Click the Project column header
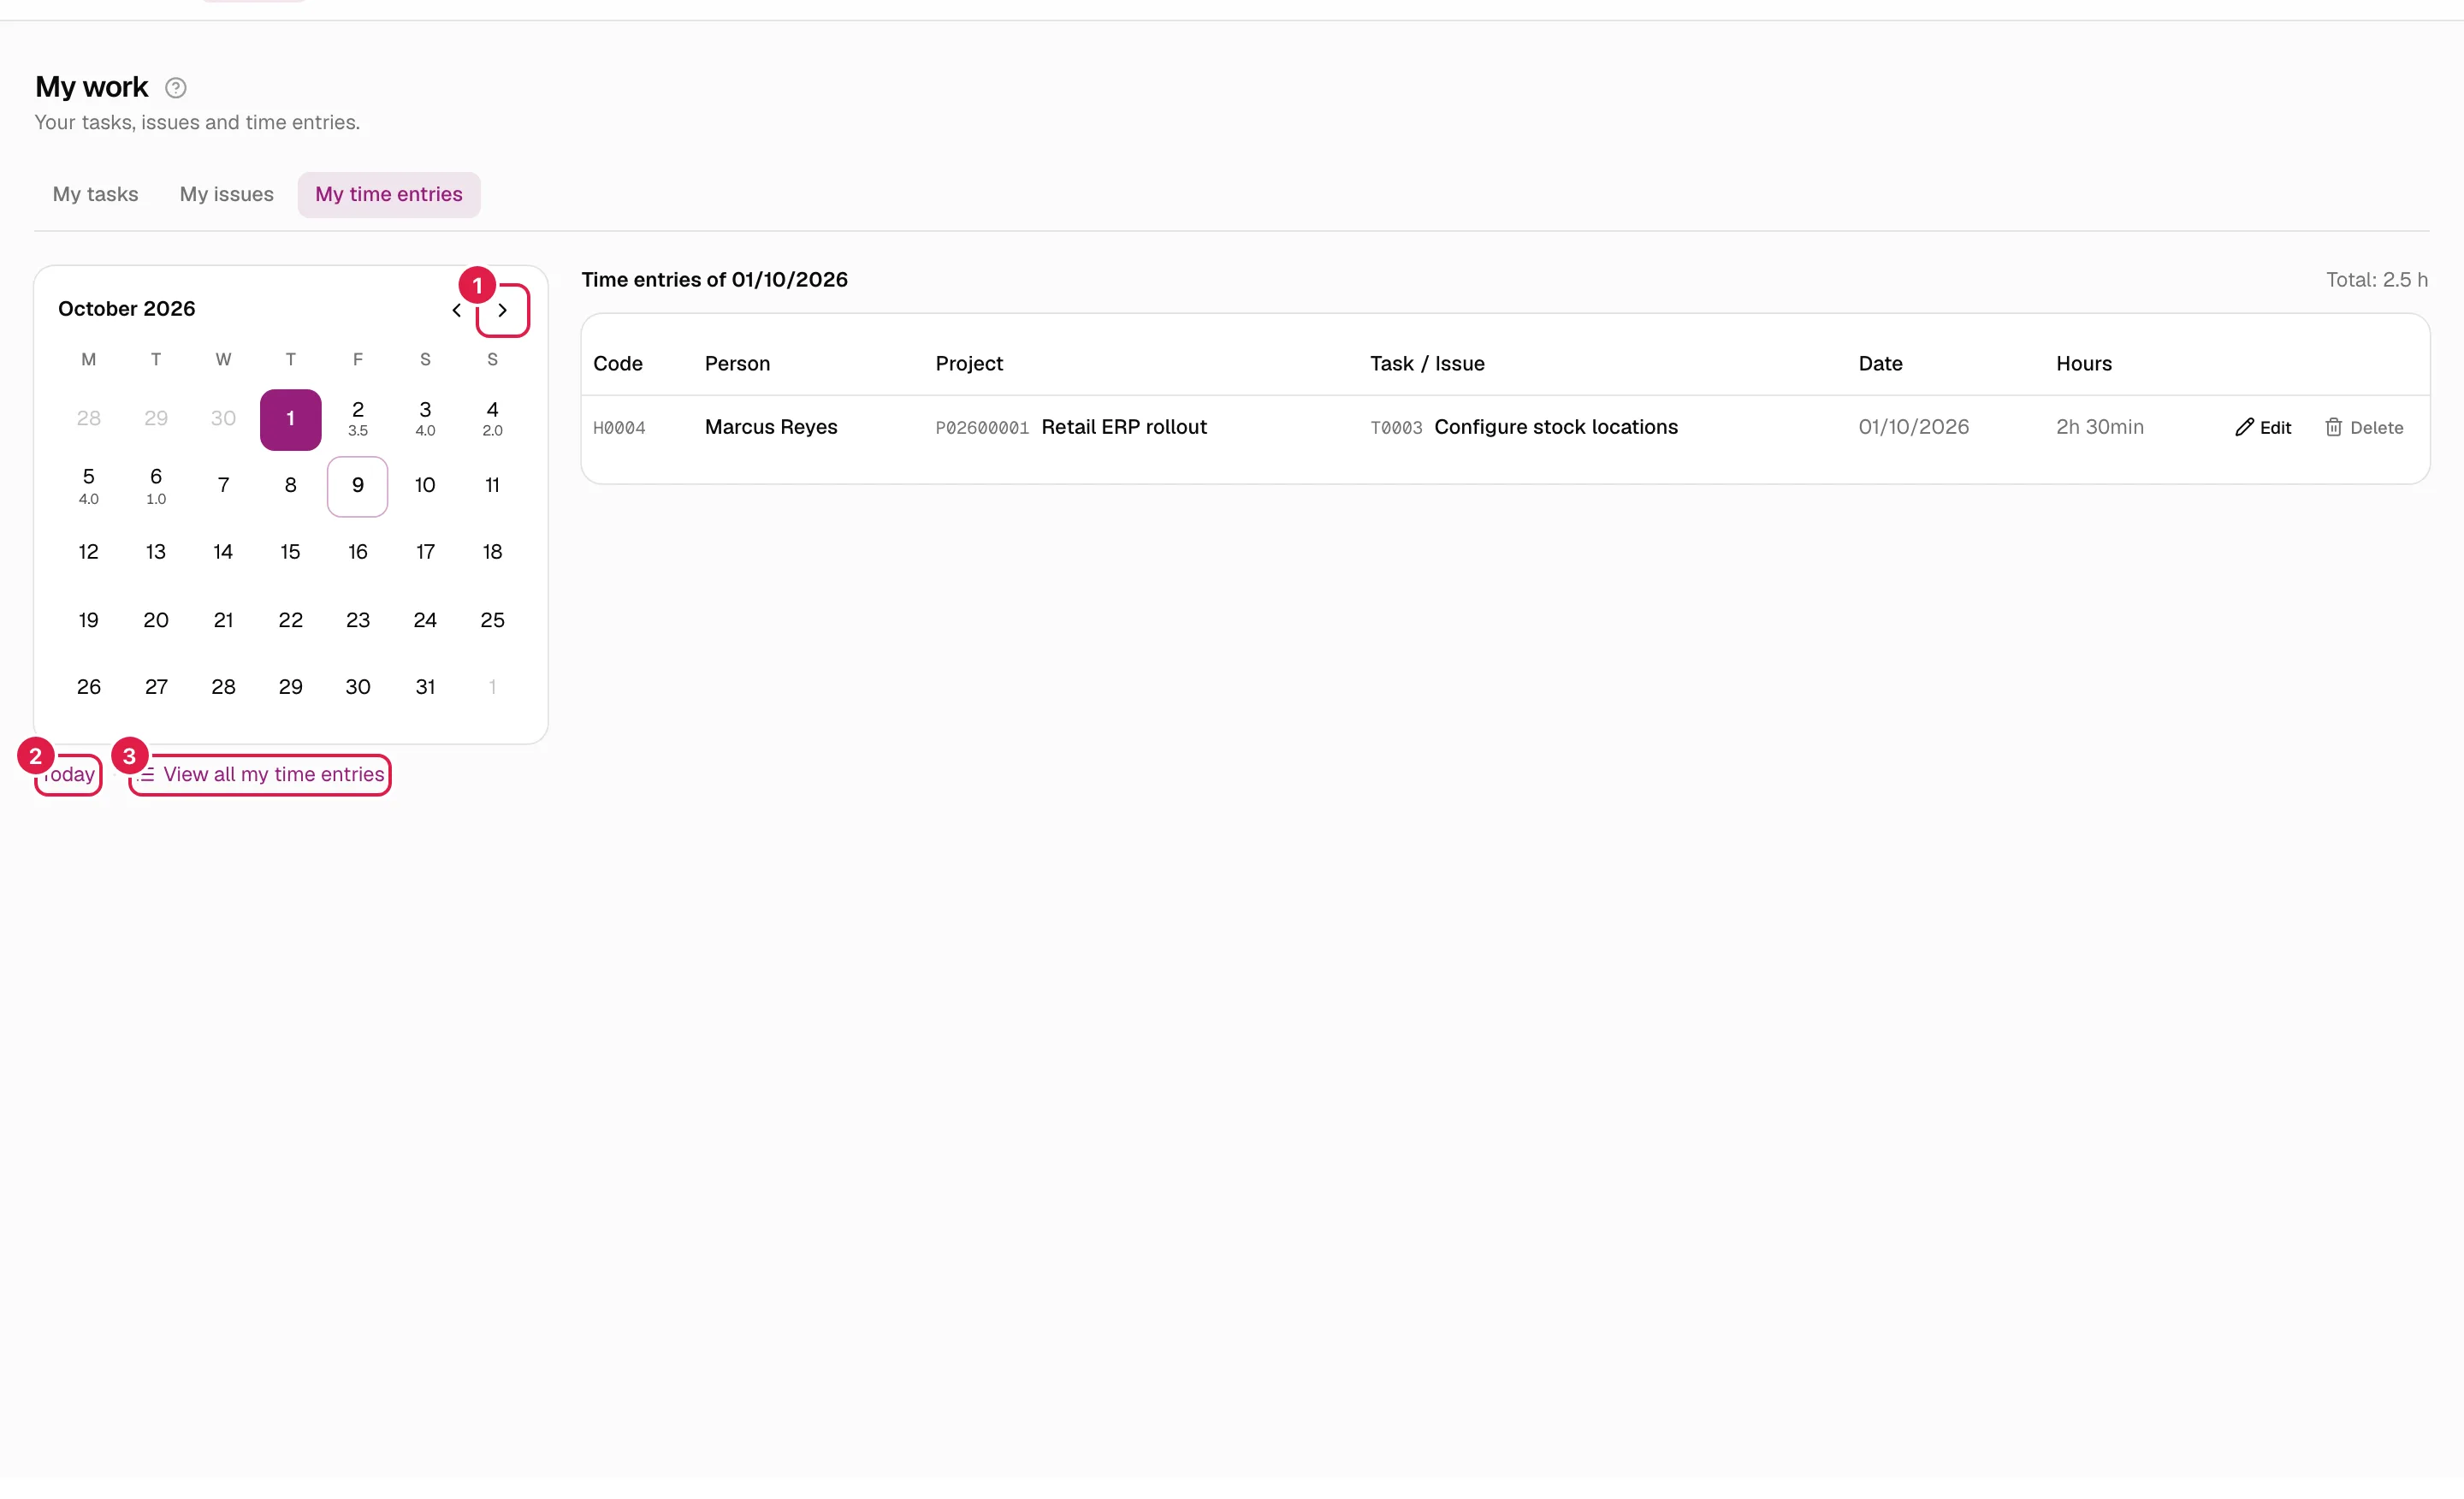 969,364
